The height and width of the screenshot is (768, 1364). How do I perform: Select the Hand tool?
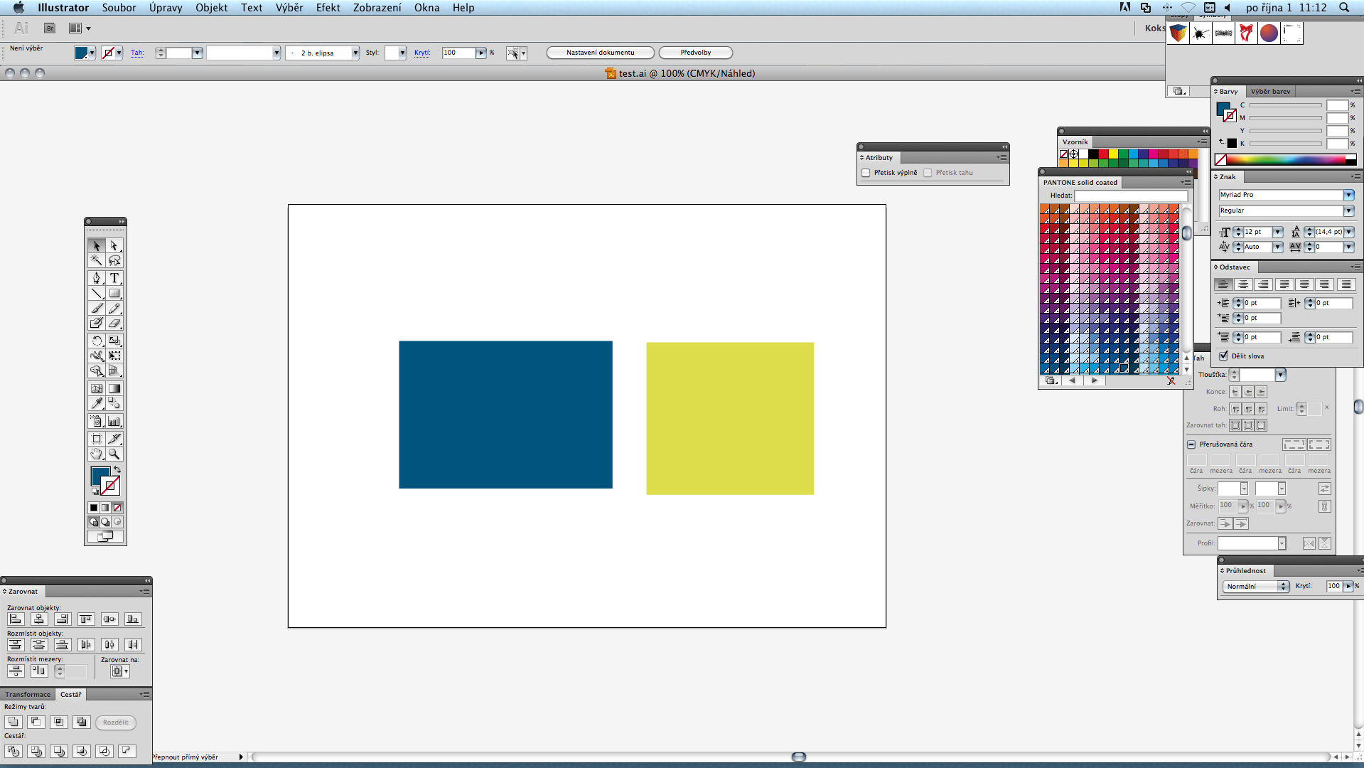tap(97, 454)
